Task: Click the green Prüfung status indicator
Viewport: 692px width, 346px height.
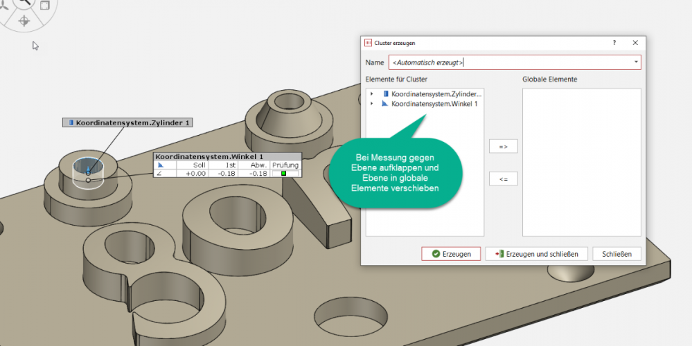Action: [x=284, y=173]
